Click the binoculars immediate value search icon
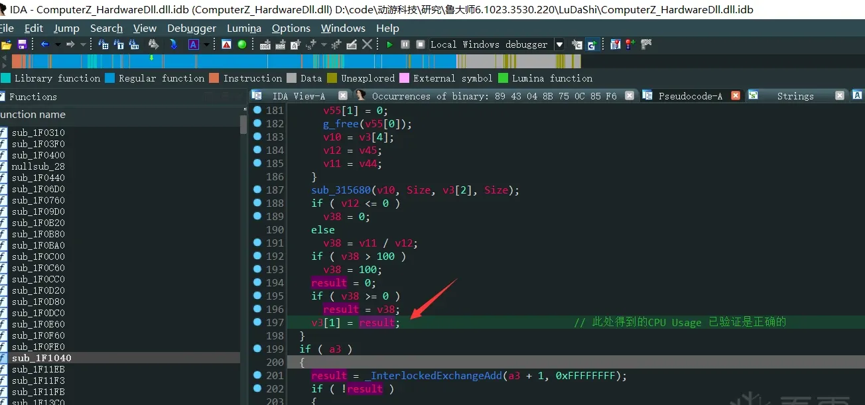Image resolution: width=865 pixels, height=405 pixels. (103, 44)
